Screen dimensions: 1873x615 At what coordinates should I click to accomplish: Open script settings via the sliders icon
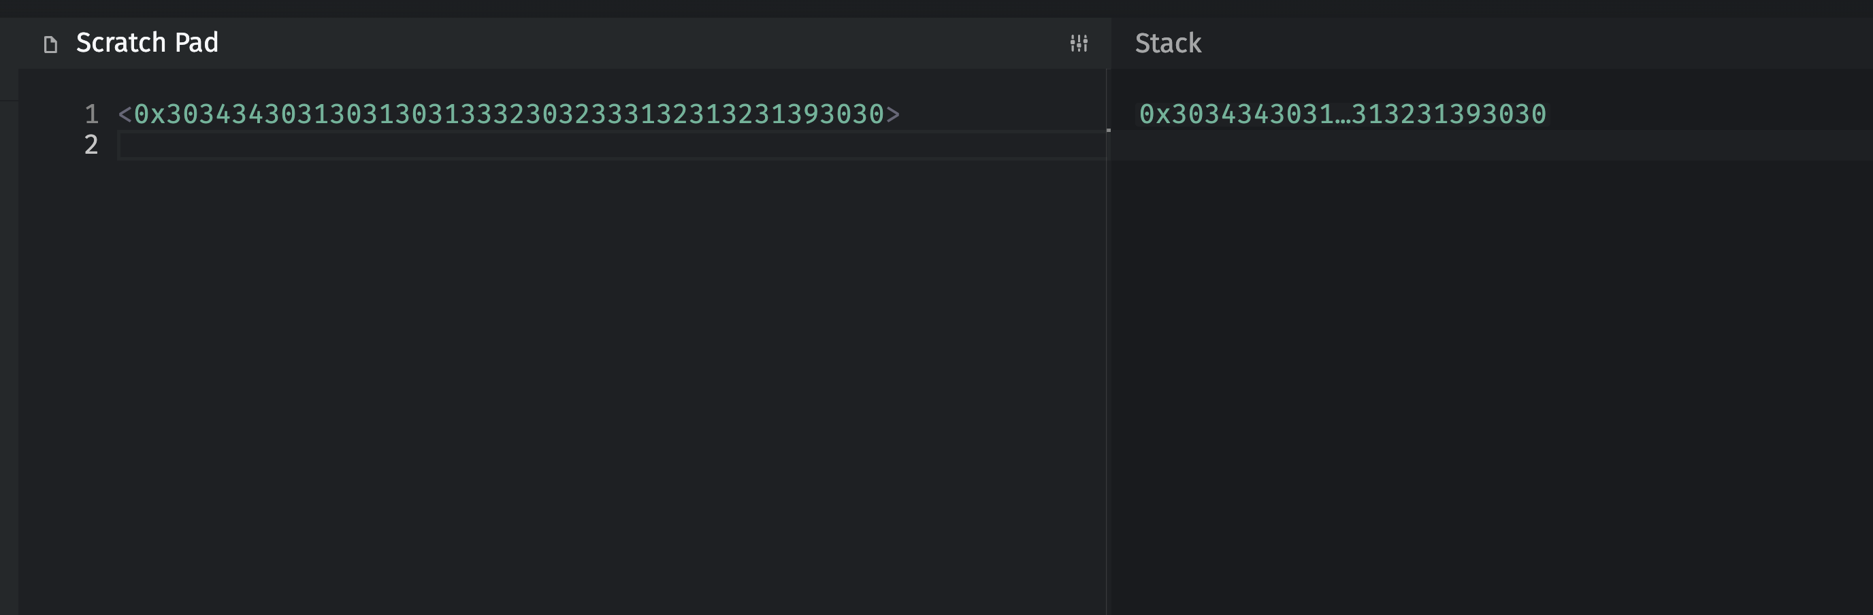coord(1078,44)
